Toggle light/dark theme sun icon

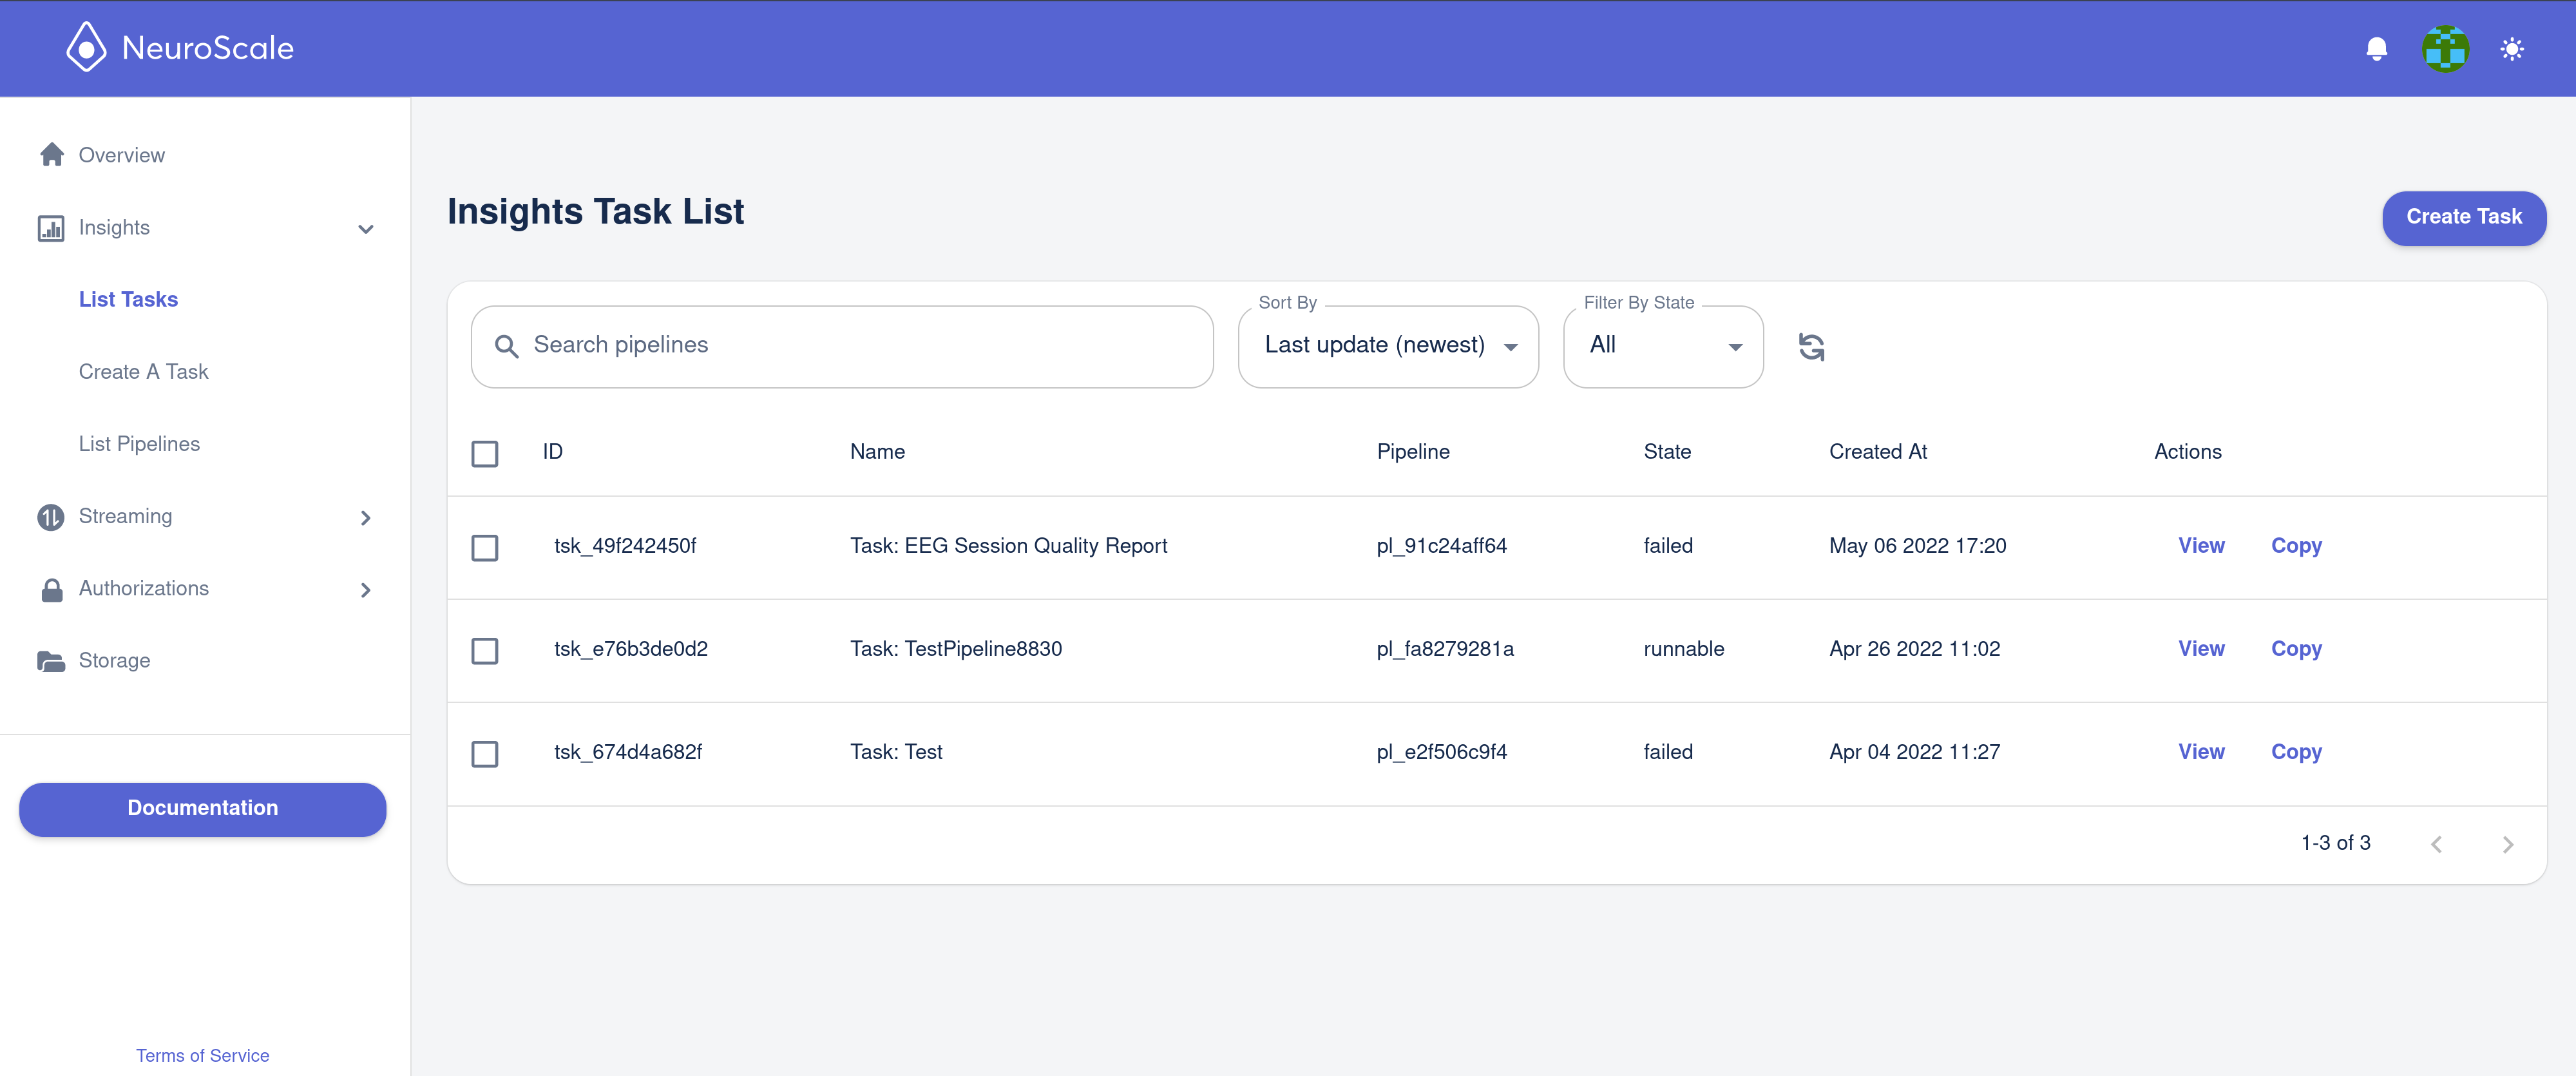click(x=2512, y=49)
